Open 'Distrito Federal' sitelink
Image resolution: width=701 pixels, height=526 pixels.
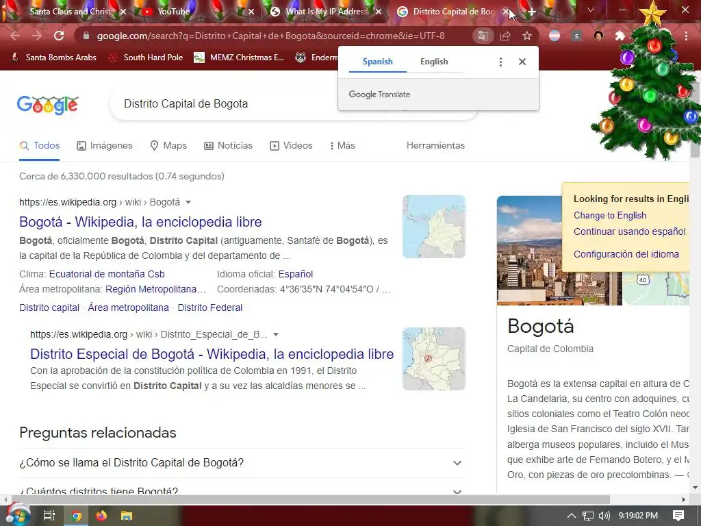click(x=210, y=308)
